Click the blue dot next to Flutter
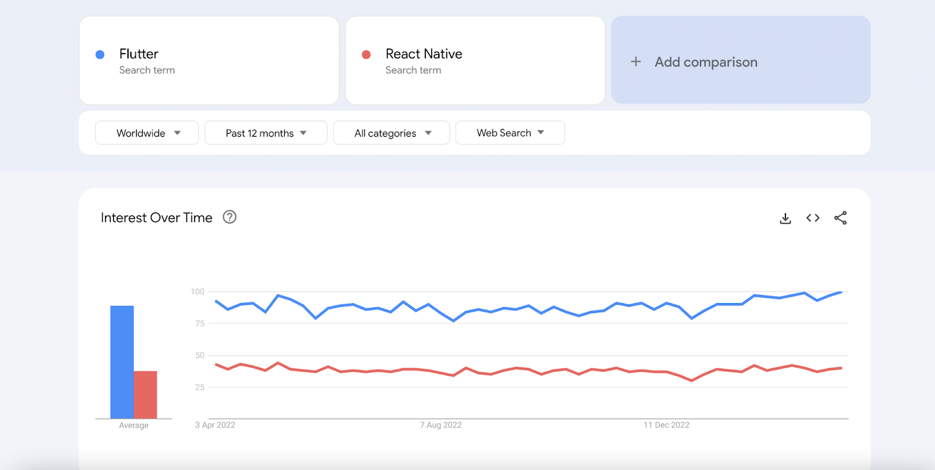This screenshot has height=470, width=935. (x=100, y=54)
